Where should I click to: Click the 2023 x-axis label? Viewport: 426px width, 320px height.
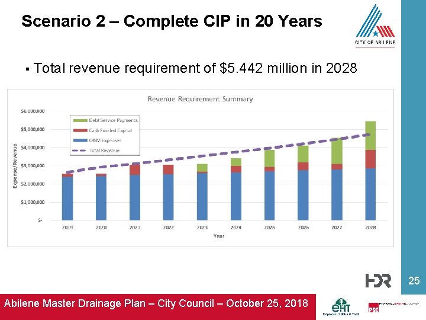pos(202,227)
